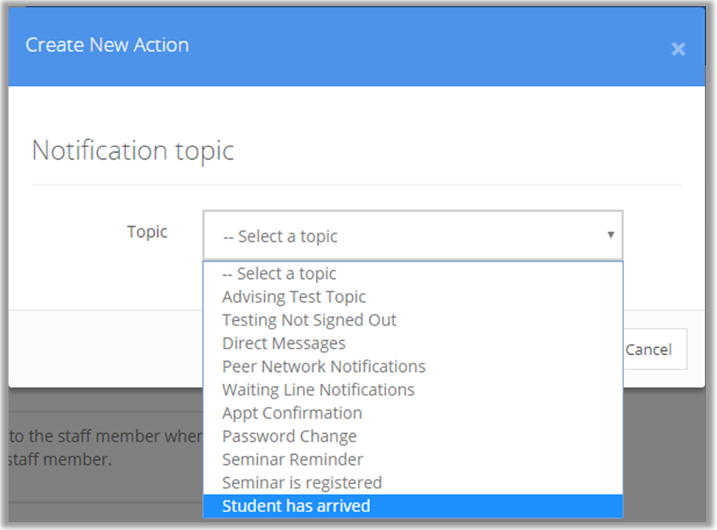Select highlighted Student has arrived option
Screen dimensions: 717x530
coord(296,506)
